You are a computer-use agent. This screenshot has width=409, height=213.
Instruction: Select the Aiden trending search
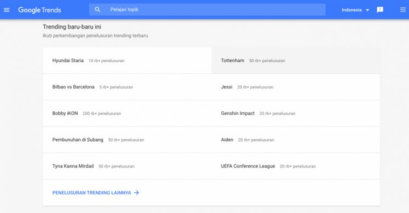(296, 140)
